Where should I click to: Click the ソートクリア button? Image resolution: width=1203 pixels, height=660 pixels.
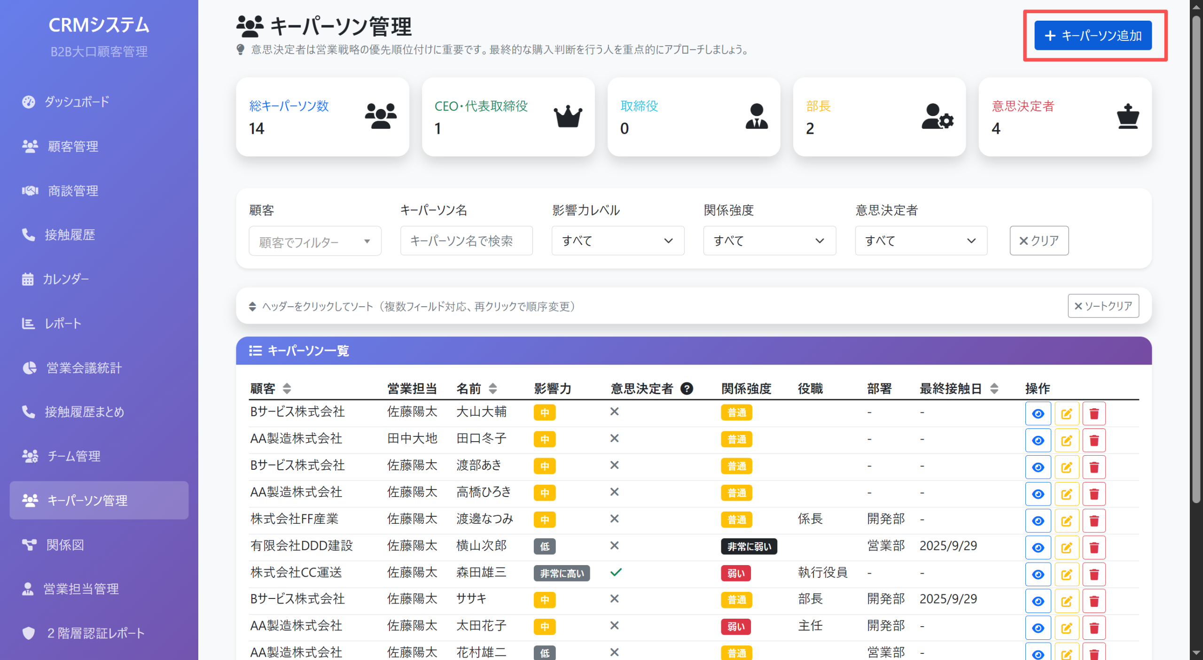(x=1103, y=306)
